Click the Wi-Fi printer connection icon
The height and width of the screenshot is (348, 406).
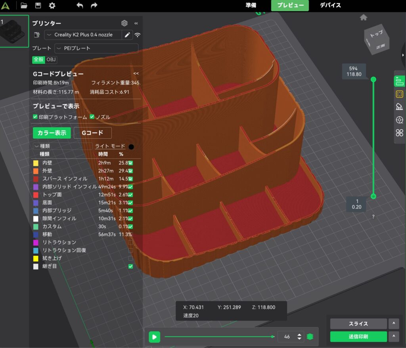coord(137,35)
